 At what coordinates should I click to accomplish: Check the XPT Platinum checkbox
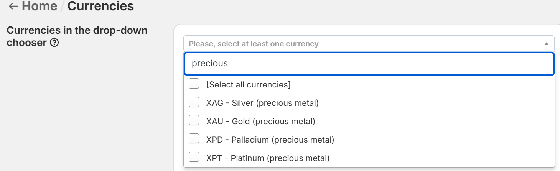coord(194,157)
